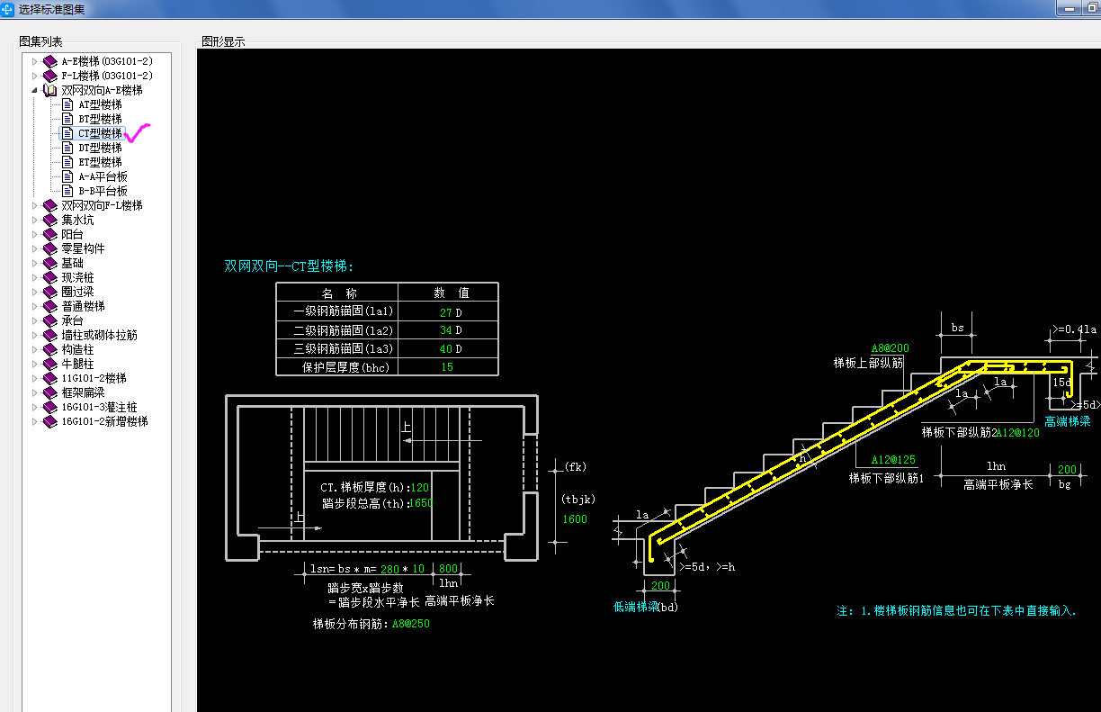The height and width of the screenshot is (712, 1101).
Task: Click the book icon beside 构造柱
Action: tap(50, 349)
